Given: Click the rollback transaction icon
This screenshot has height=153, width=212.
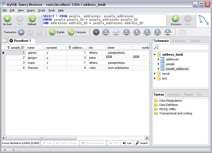Looking at the screenshot, I should [x=39, y=32].
